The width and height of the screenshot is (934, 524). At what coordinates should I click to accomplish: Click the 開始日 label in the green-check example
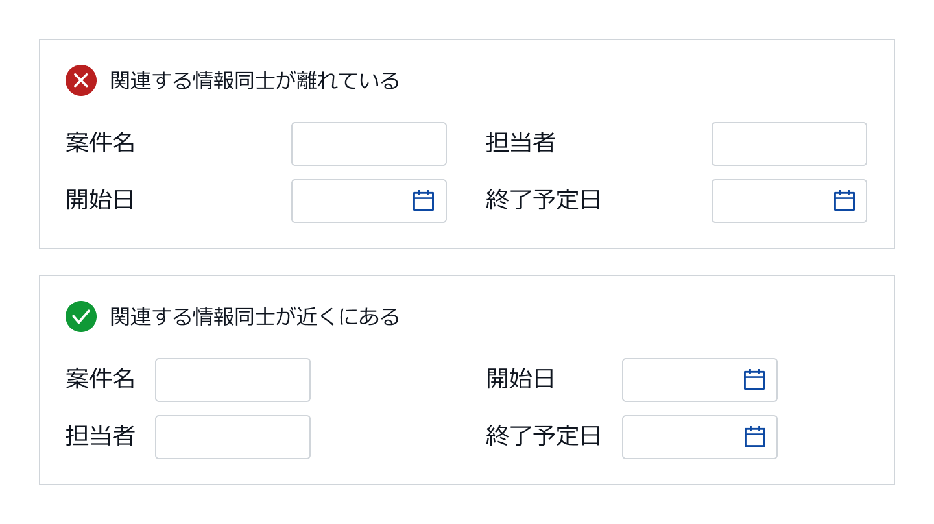[x=520, y=379]
